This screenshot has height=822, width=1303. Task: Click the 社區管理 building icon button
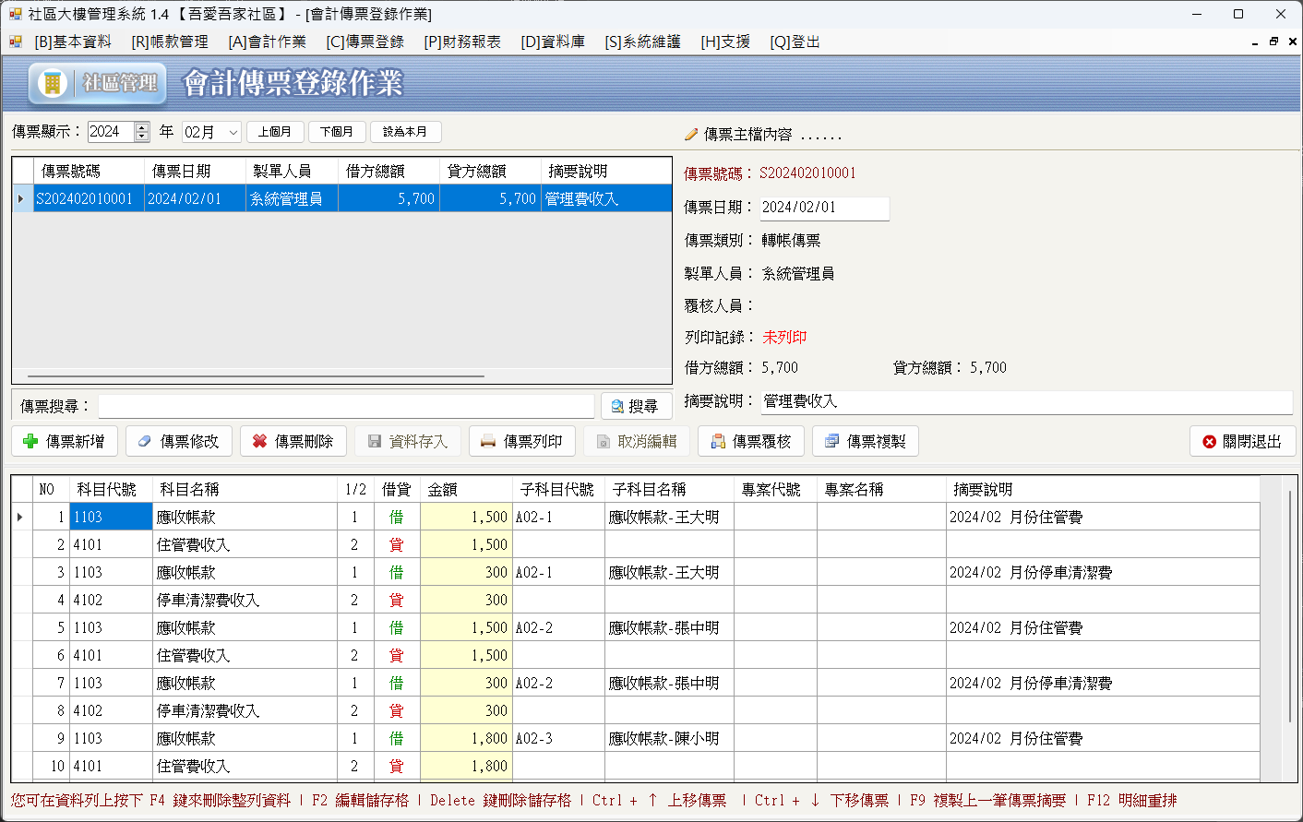(x=98, y=84)
